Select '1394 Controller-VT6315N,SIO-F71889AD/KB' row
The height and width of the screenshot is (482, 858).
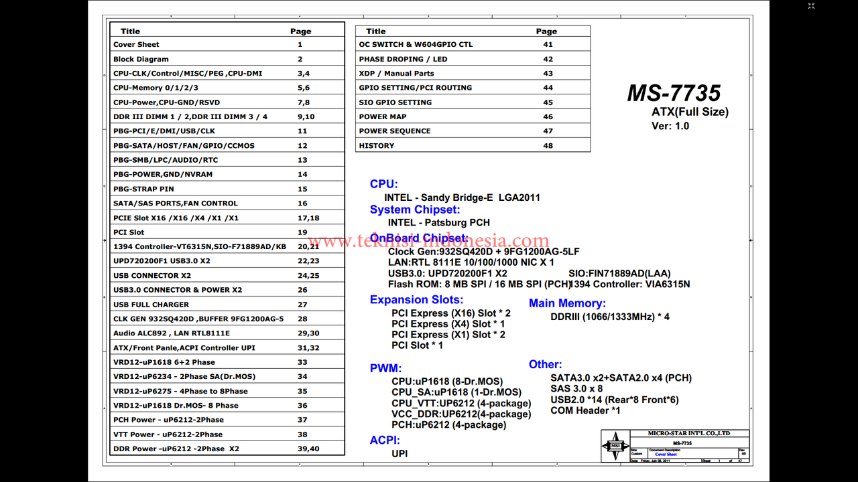pyautogui.click(x=227, y=246)
